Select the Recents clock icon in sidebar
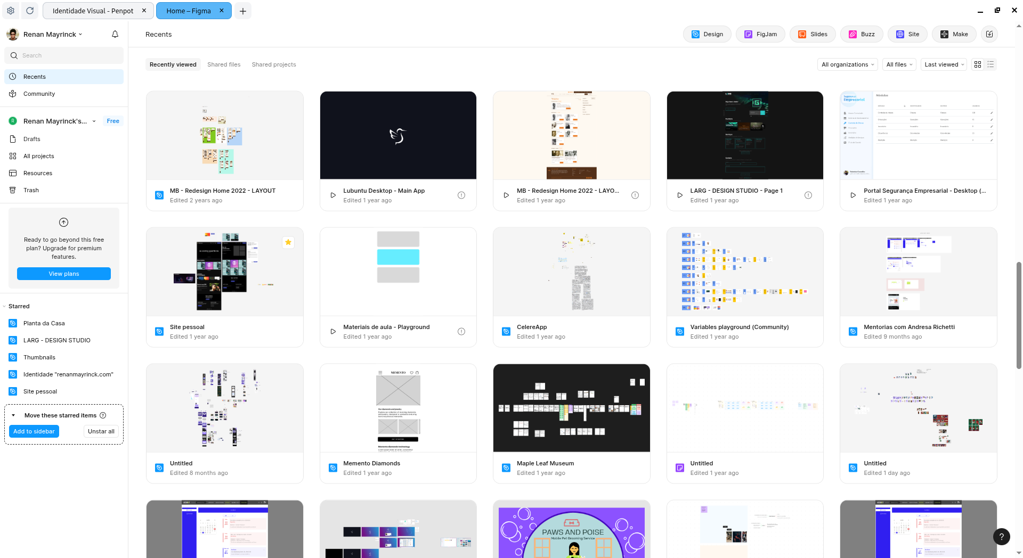The width and height of the screenshot is (1023, 558). [x=12, y=77]
